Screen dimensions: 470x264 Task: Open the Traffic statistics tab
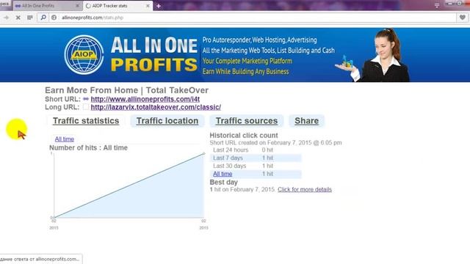[86, 120]
